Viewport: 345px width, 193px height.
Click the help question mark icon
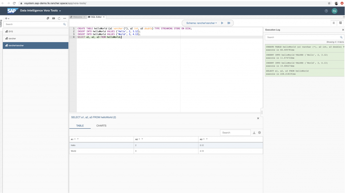326,11
